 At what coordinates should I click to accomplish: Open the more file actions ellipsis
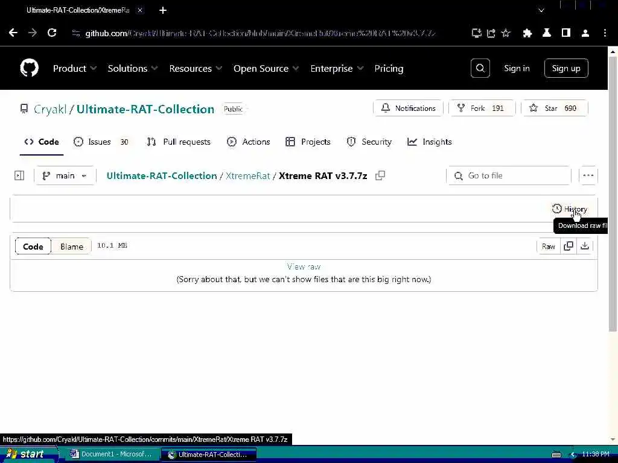[588, 175]
